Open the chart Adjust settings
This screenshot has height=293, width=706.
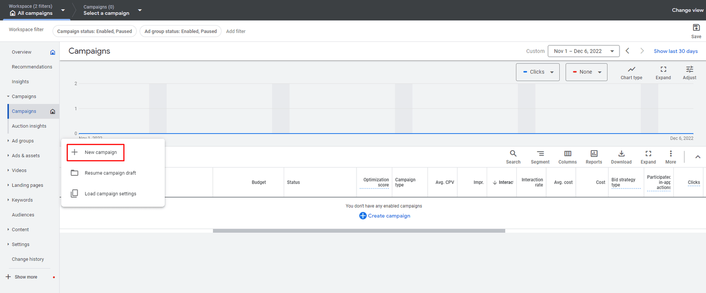(690, 73)
